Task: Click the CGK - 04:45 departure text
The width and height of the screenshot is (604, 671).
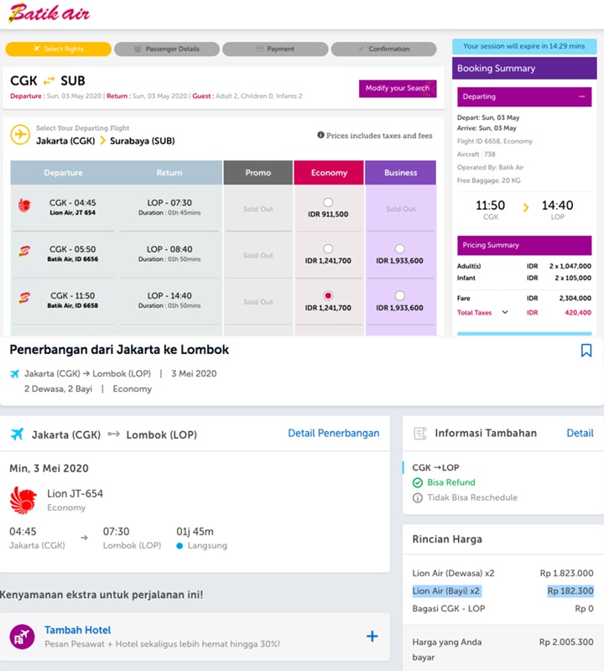Action: (73, 203)
